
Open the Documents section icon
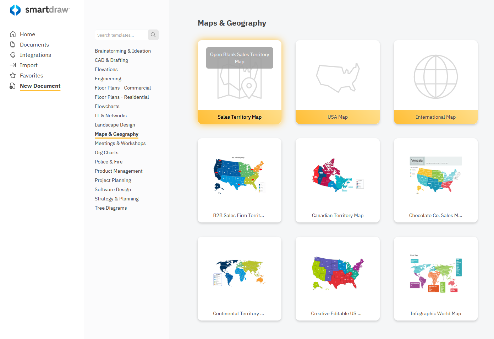[x=12, y=44]
